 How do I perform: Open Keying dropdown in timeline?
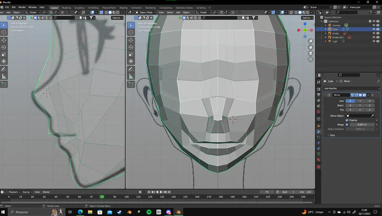click(x=27, y=192)
